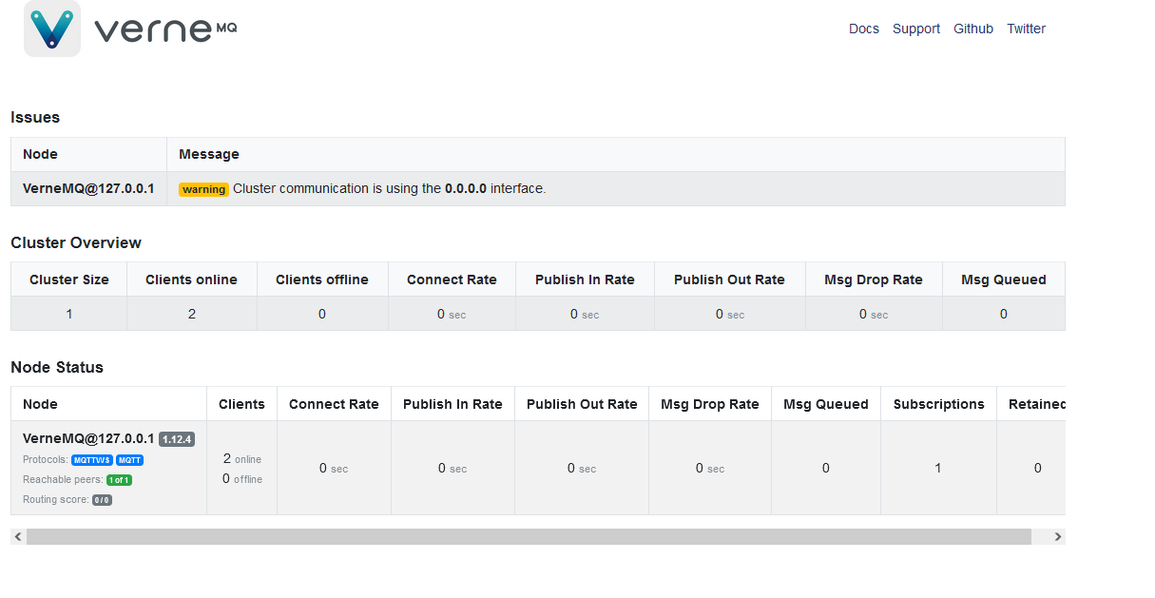Open the Docs navigation item
This screenshot has width=1155, height=598.
pos(863,29)
